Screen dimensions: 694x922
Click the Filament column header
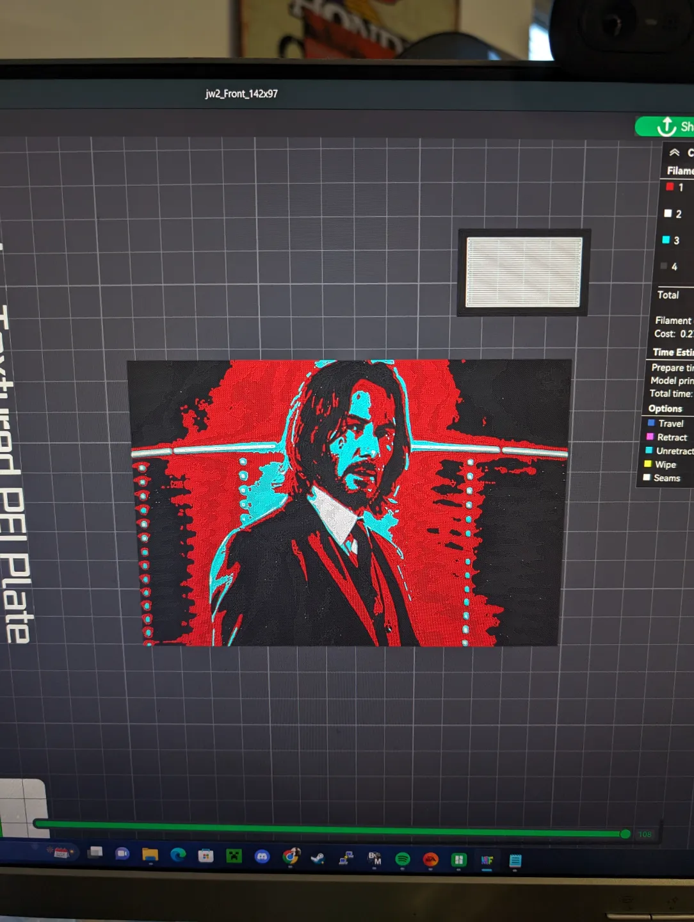click(x=680, y=171)
